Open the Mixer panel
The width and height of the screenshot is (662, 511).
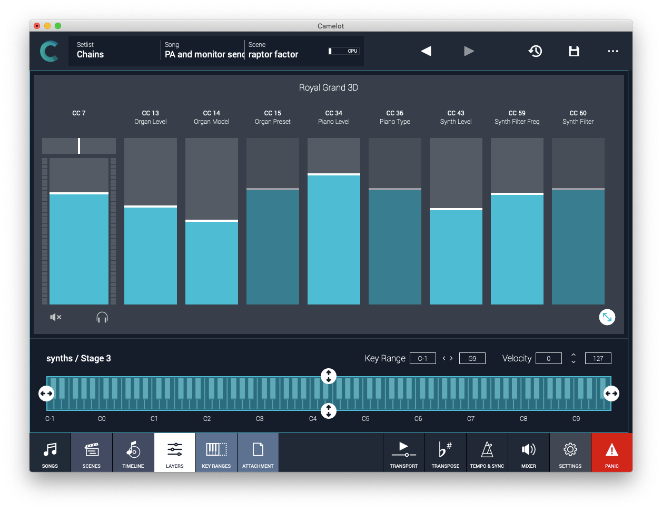tap(529, 453)
